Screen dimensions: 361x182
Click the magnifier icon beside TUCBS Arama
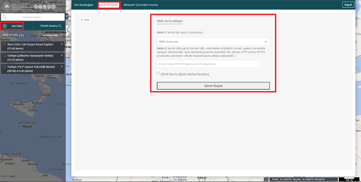pyautogui.click(x=60, y=26)
